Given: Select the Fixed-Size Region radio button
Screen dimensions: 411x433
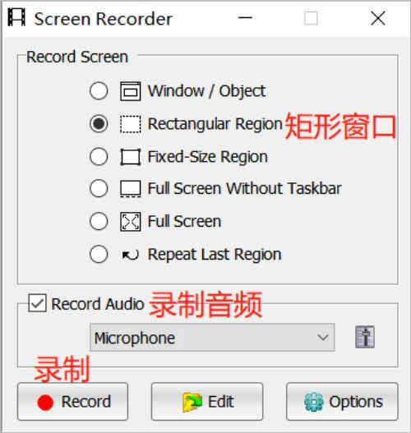Looking at the screenshot, I should point(99,157).
